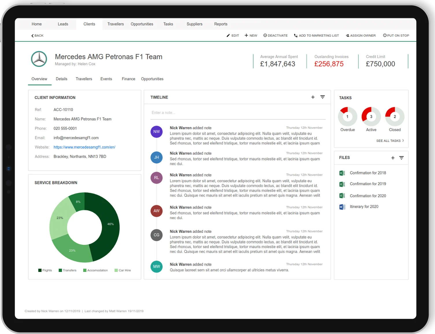Click the Mercedes star logo

click(x=39, y=59)
